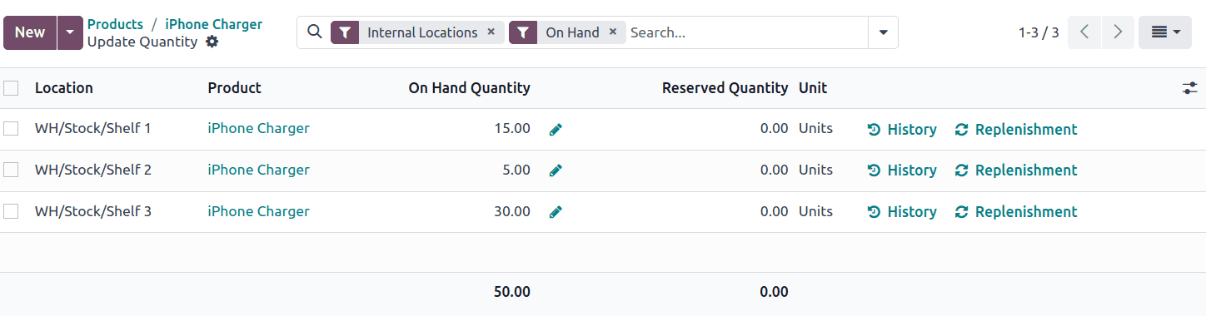Image resolution: width=1206 pixels, height=316 pixels.
Task: Open the list view switcher dropdown
Action: 1165,32
